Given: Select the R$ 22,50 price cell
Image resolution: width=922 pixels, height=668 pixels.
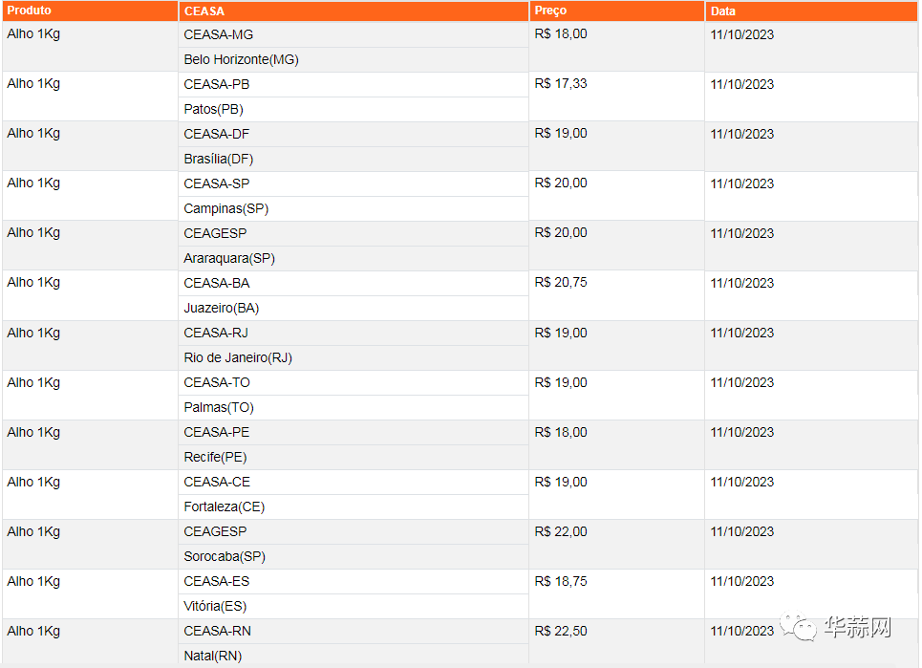Looking at the screenshot, I should coord(561,631).
